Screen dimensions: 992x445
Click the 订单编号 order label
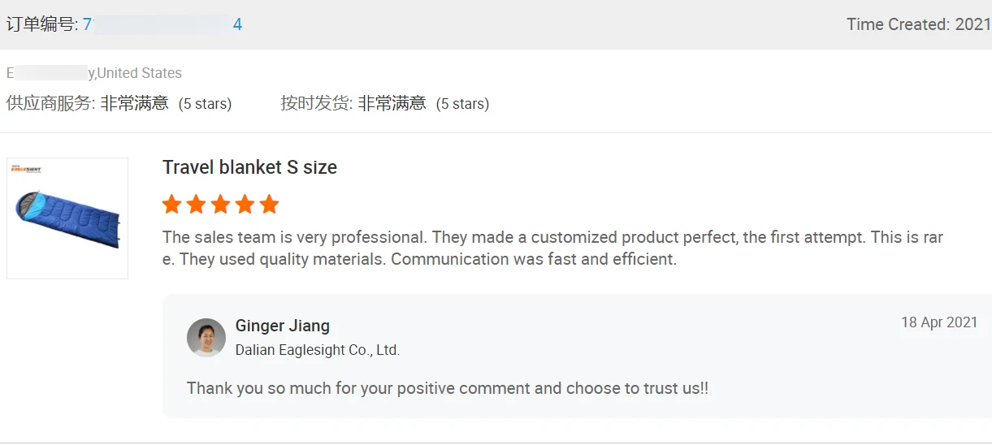41,24
